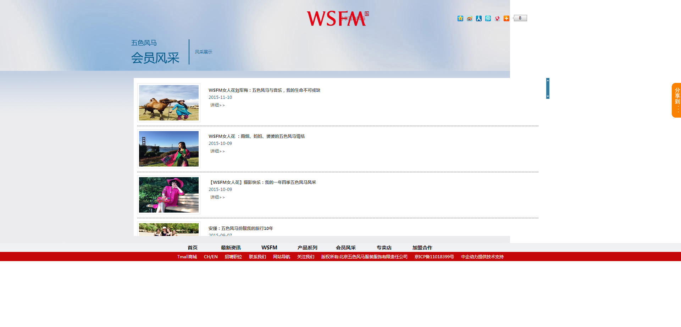This screenshot has height=327, width=681.
Task: Open more share options orange plus icon
Action: pyautogui.click(x=506, y=18)
